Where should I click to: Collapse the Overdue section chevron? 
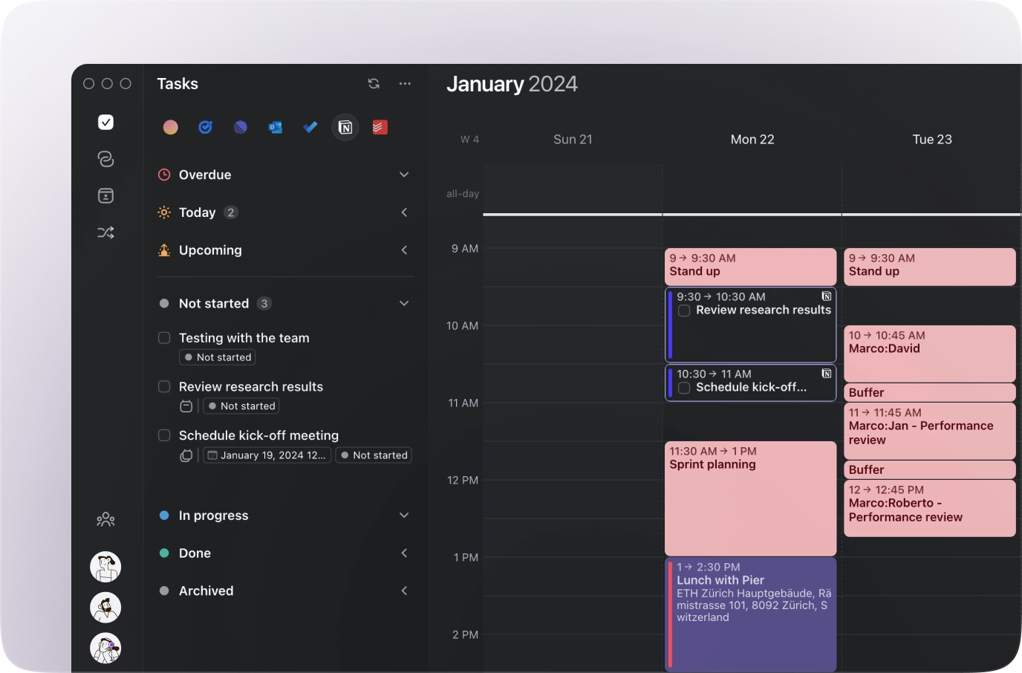pos(404,175)
